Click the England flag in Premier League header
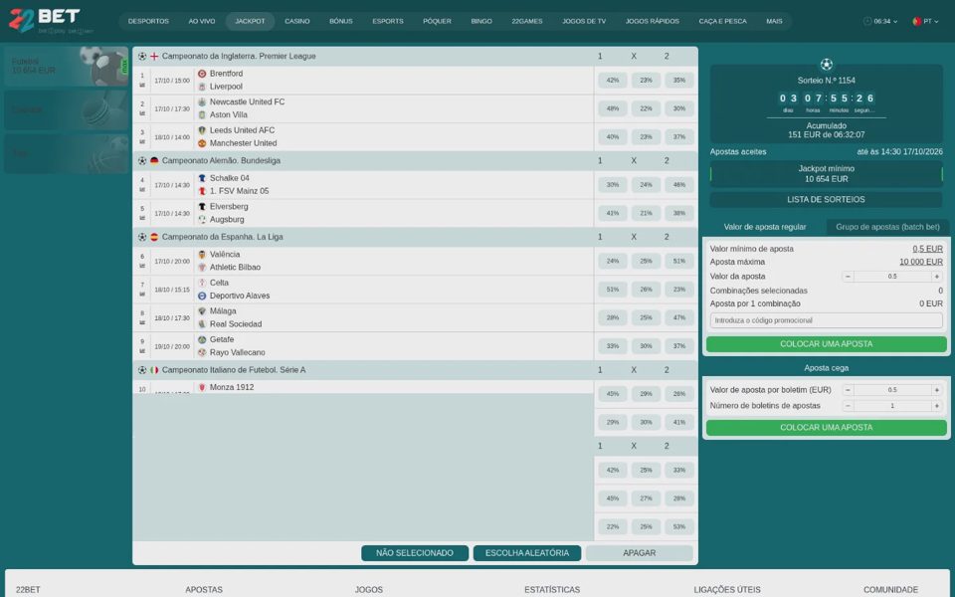Screen dimensions: 955x597 (154, 56)
